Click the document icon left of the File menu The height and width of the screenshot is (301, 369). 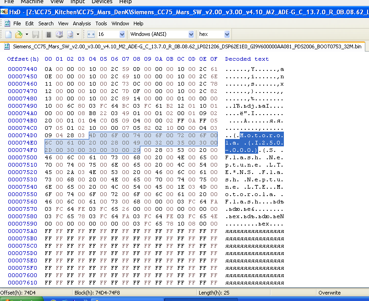[x=7, y=23]
